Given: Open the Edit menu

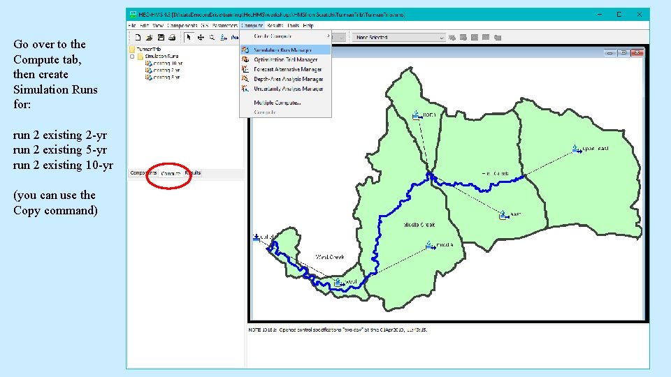Looking at the screenshot, I should point(144,26).
